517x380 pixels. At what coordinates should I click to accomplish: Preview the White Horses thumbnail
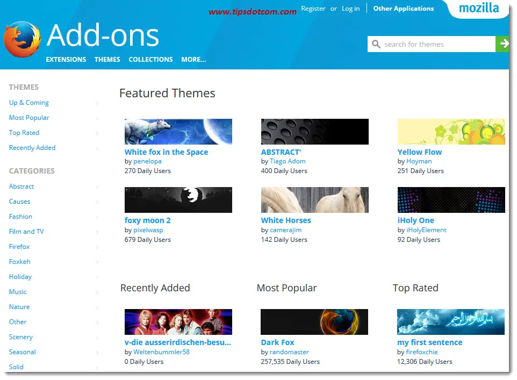(x=315, y=200)
